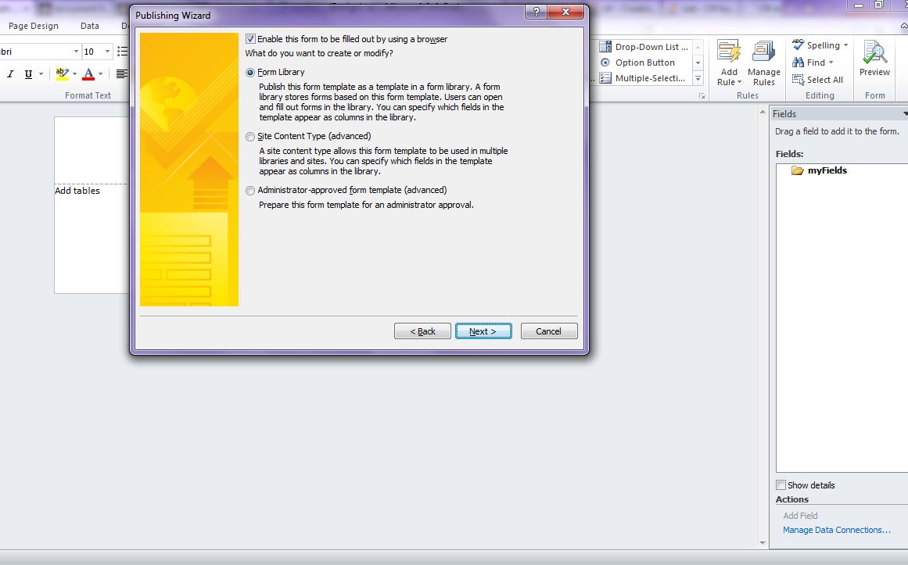Select the Form Library radio option

coord(250,73)
